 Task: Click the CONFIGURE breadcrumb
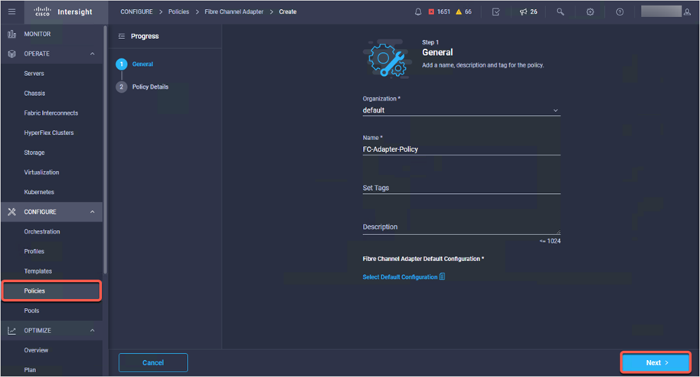click(x=136, y=11)
